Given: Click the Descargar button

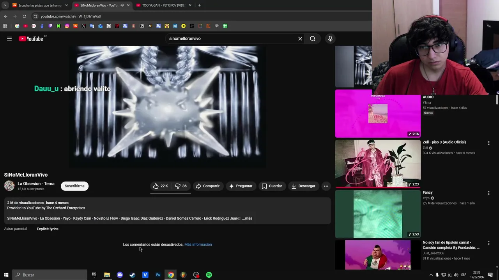Looking at the screenshot, I should pos(303,186).
